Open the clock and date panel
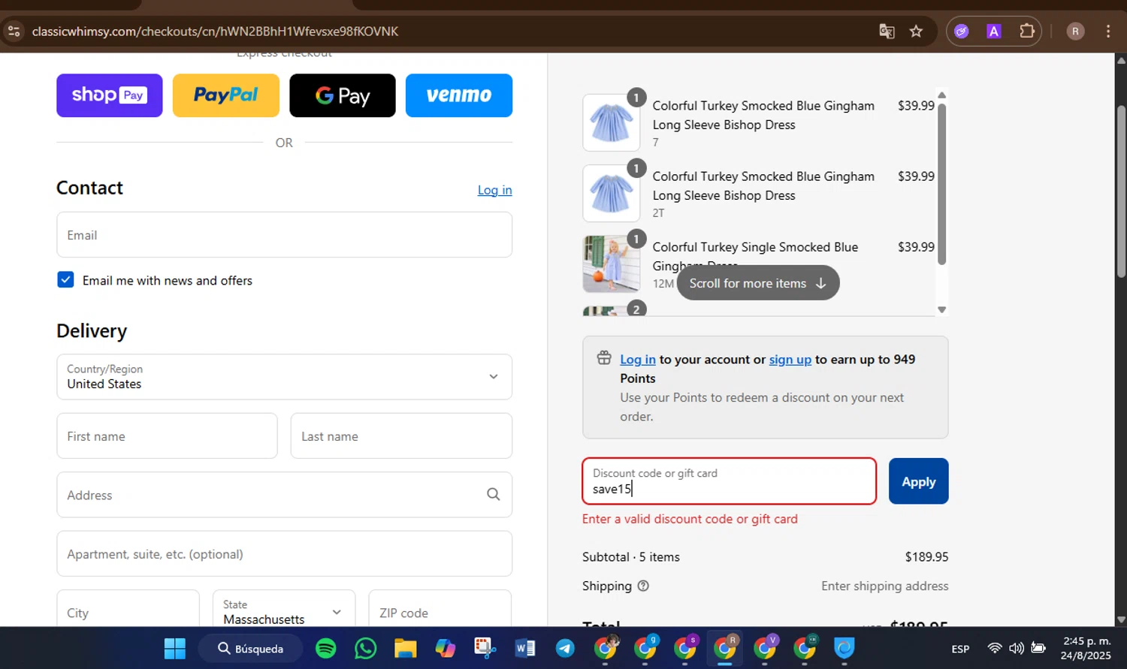 point(1086,648)
